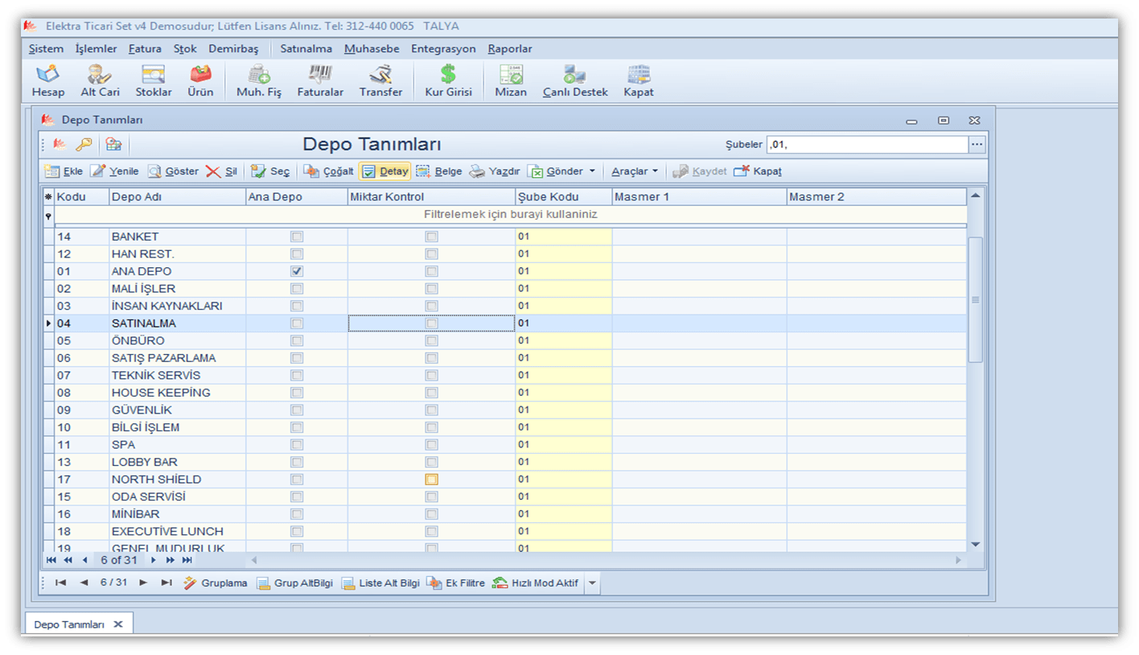The width and height of the screenshot is (1139, 655).
Task: Open the Hesap toolbar icon
Action: [48, 81]
